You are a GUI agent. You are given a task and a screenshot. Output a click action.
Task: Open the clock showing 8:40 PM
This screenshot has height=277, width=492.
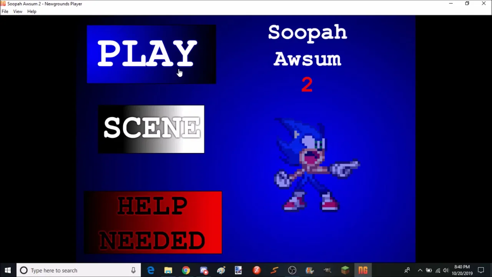pyautogui.click(x=462, y=270)
